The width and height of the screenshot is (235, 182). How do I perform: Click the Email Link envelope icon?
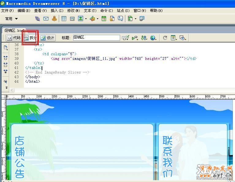pos(46,19)
